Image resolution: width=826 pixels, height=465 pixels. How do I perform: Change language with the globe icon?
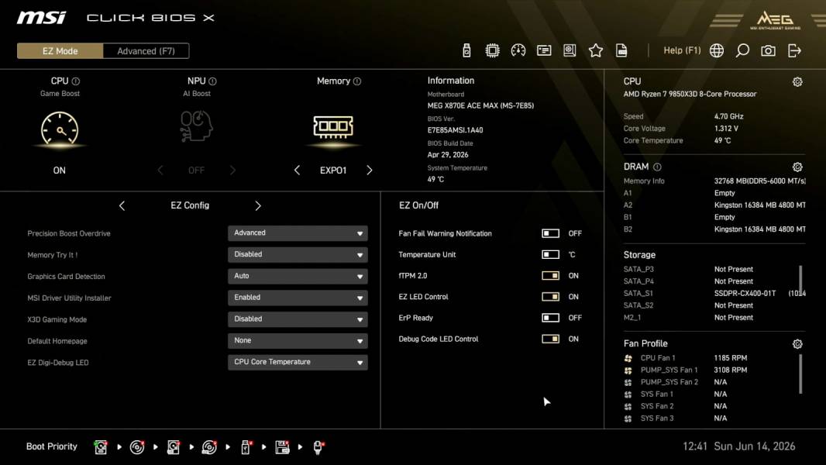[717, 50]
